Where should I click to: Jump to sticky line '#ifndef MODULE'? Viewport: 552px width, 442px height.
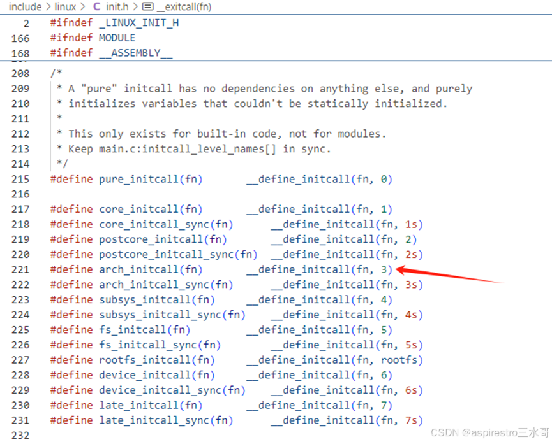93,38
